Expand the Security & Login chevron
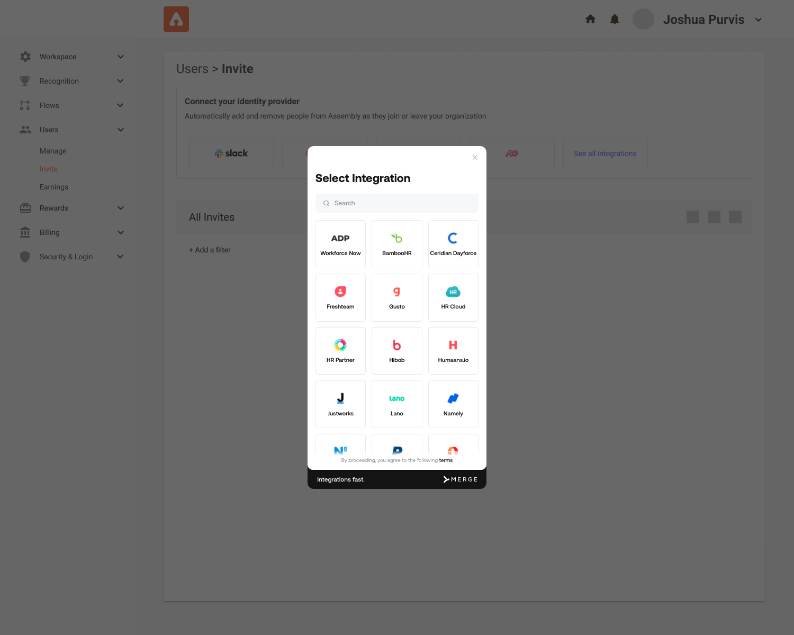Viewport: 794px width, 635px height. click(120, 257)
